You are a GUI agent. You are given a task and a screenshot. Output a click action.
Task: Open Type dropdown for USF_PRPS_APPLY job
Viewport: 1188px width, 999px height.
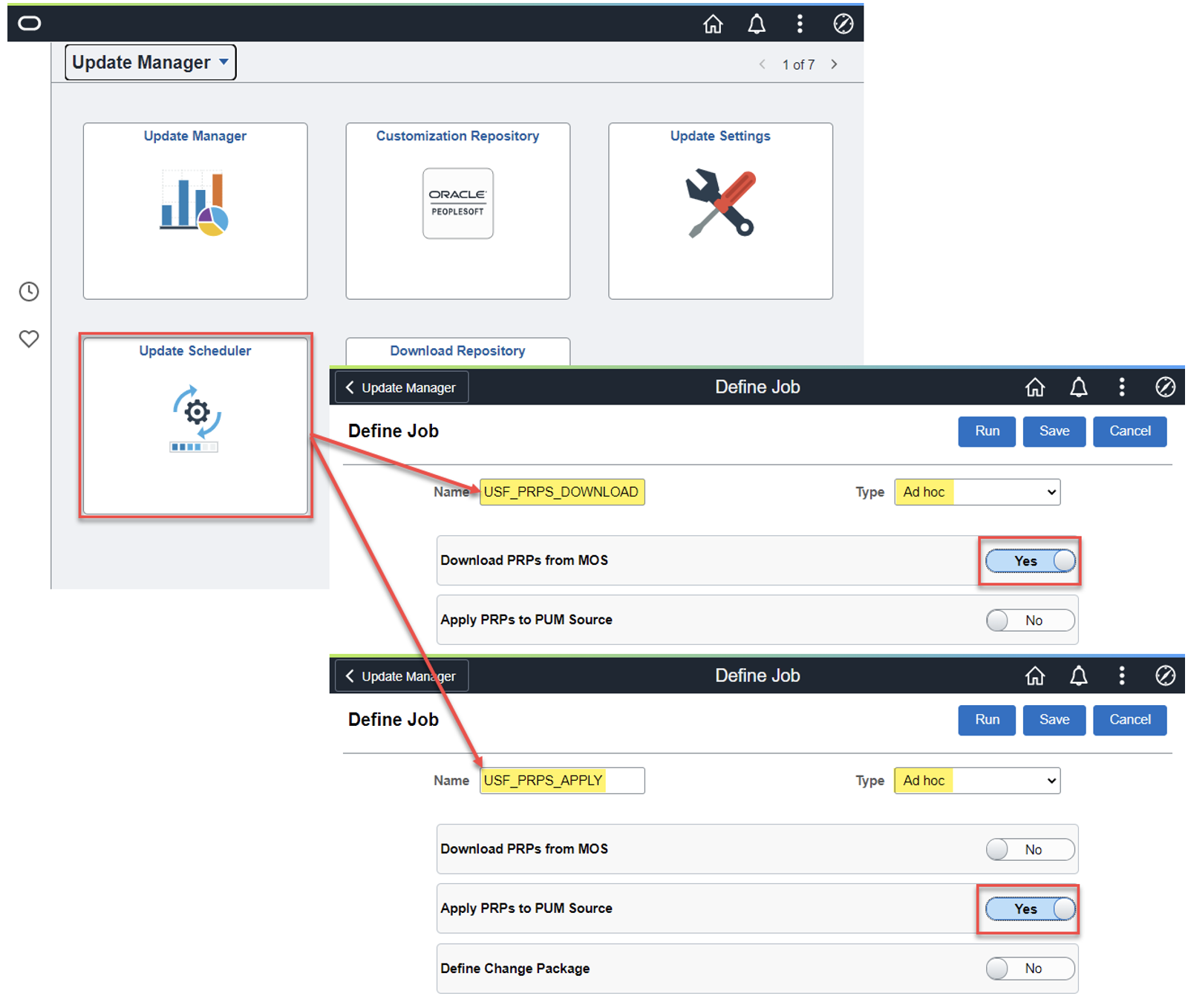(x=977, y=781)
